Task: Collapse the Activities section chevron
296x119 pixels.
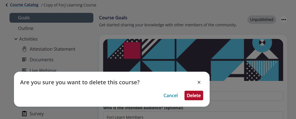Action: (16, 39)
